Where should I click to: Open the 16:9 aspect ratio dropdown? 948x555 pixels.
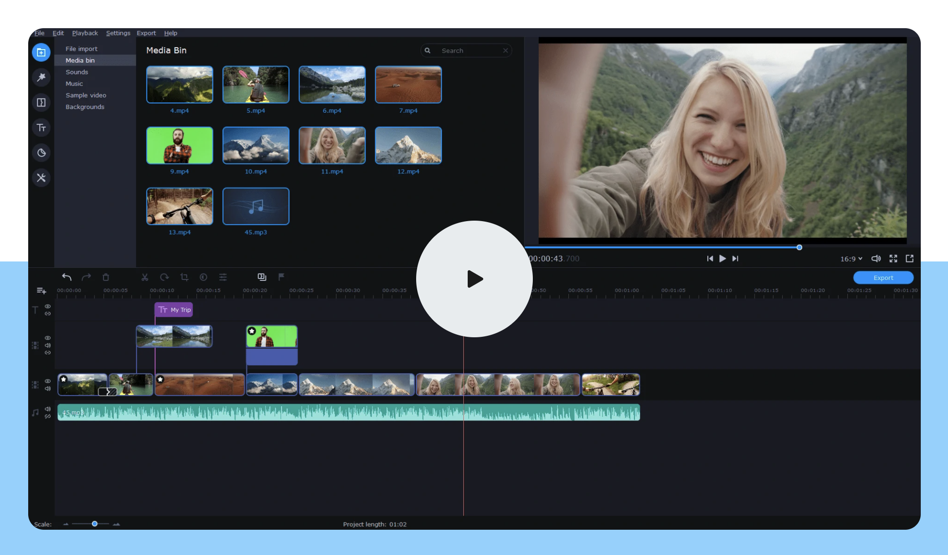tap(851, 259)
